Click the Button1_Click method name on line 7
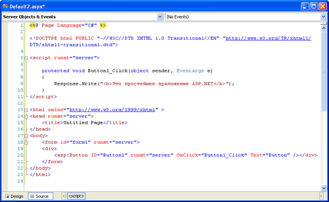The image size is (329, 202). tap(107, 71)
